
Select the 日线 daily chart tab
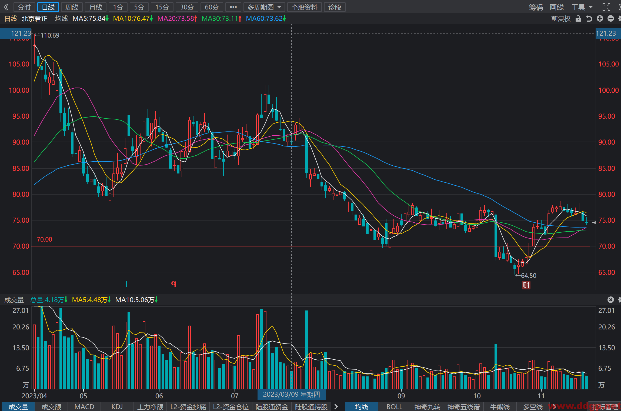[48, 7]
